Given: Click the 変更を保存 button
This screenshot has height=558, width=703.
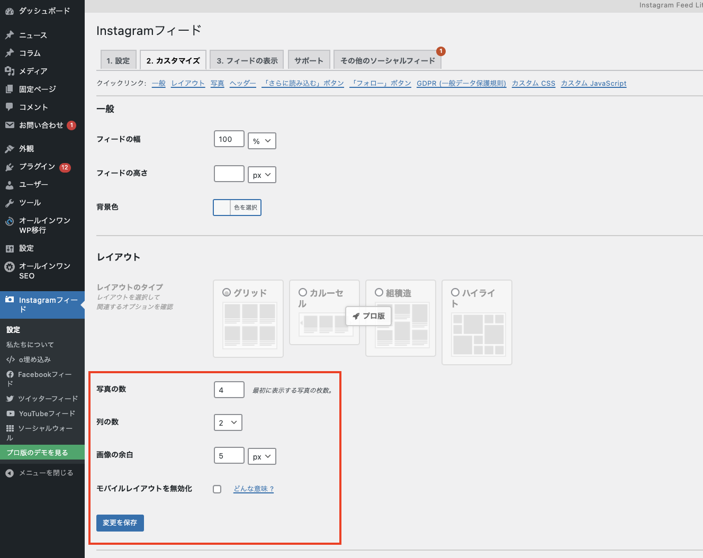Looking at the screenshot, I should [x=120, y=523].
